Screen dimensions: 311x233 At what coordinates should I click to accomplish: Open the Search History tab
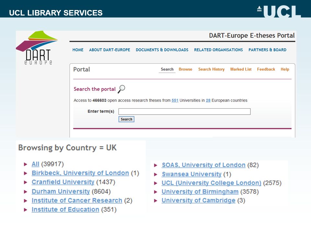click(x=212, y=69)
